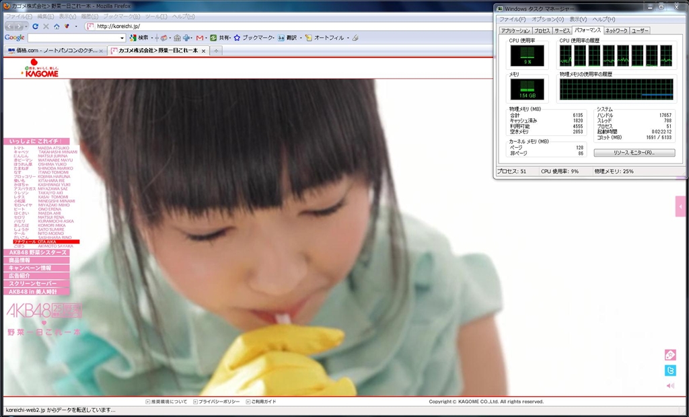
Task: Select MAEDA ATSUKO in the member list
Action: click(x=54, y=148)
